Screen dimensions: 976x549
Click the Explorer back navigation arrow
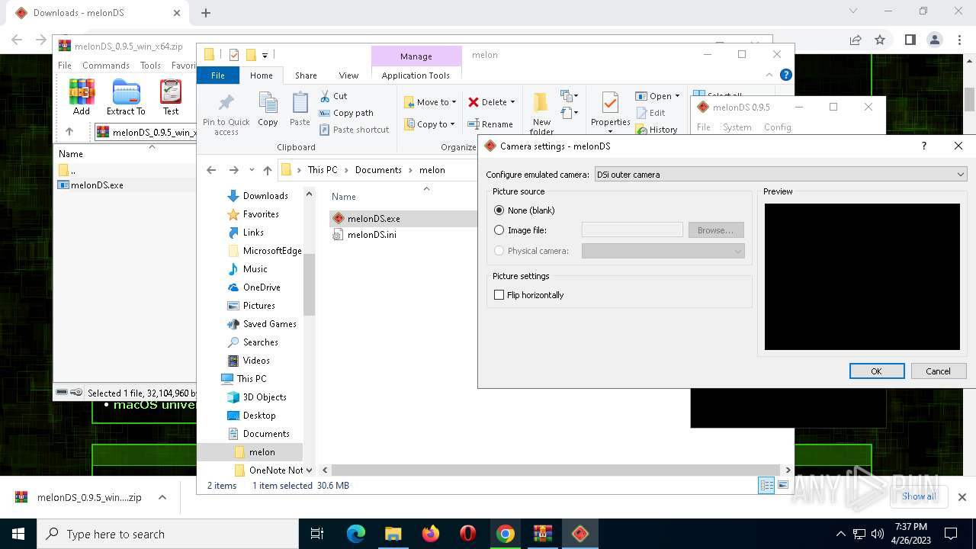(212, 170)
